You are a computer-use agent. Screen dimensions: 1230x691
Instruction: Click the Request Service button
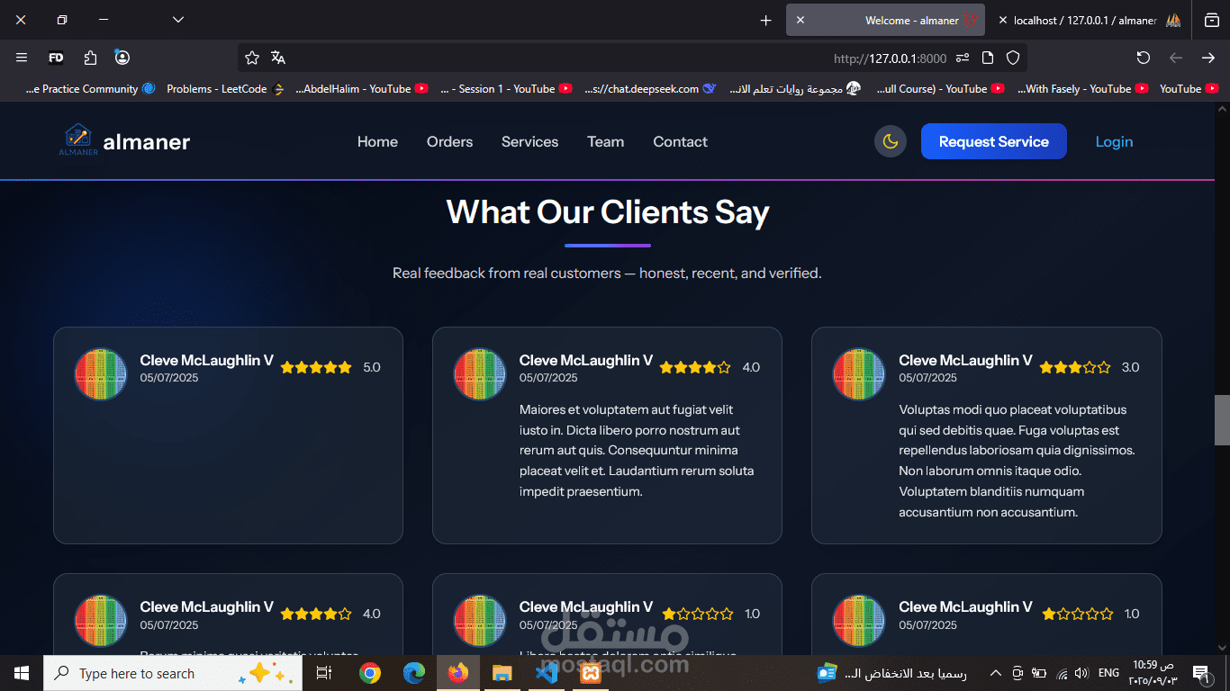(x=993, y=141)
